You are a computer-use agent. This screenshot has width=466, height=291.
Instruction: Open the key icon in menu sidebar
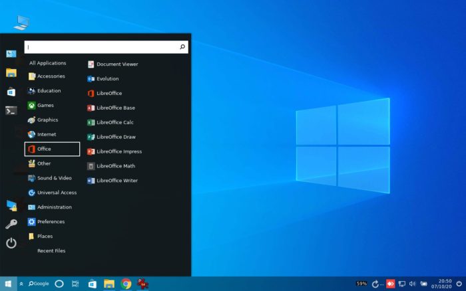point(11,224)
